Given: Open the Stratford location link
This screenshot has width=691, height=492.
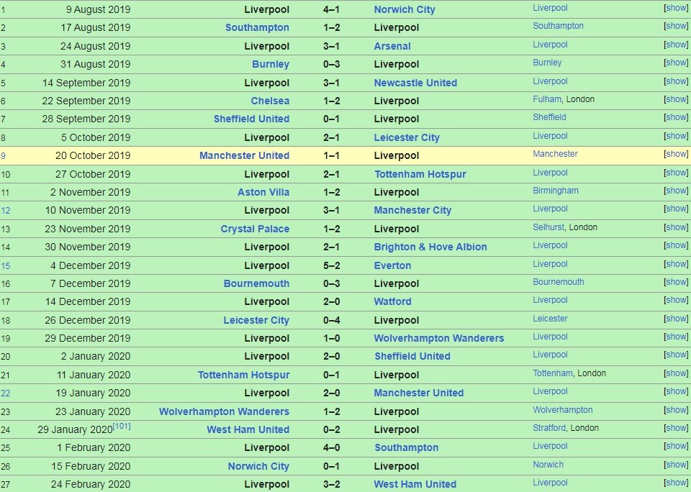Looking at the screenshot, I should point(548,428).
